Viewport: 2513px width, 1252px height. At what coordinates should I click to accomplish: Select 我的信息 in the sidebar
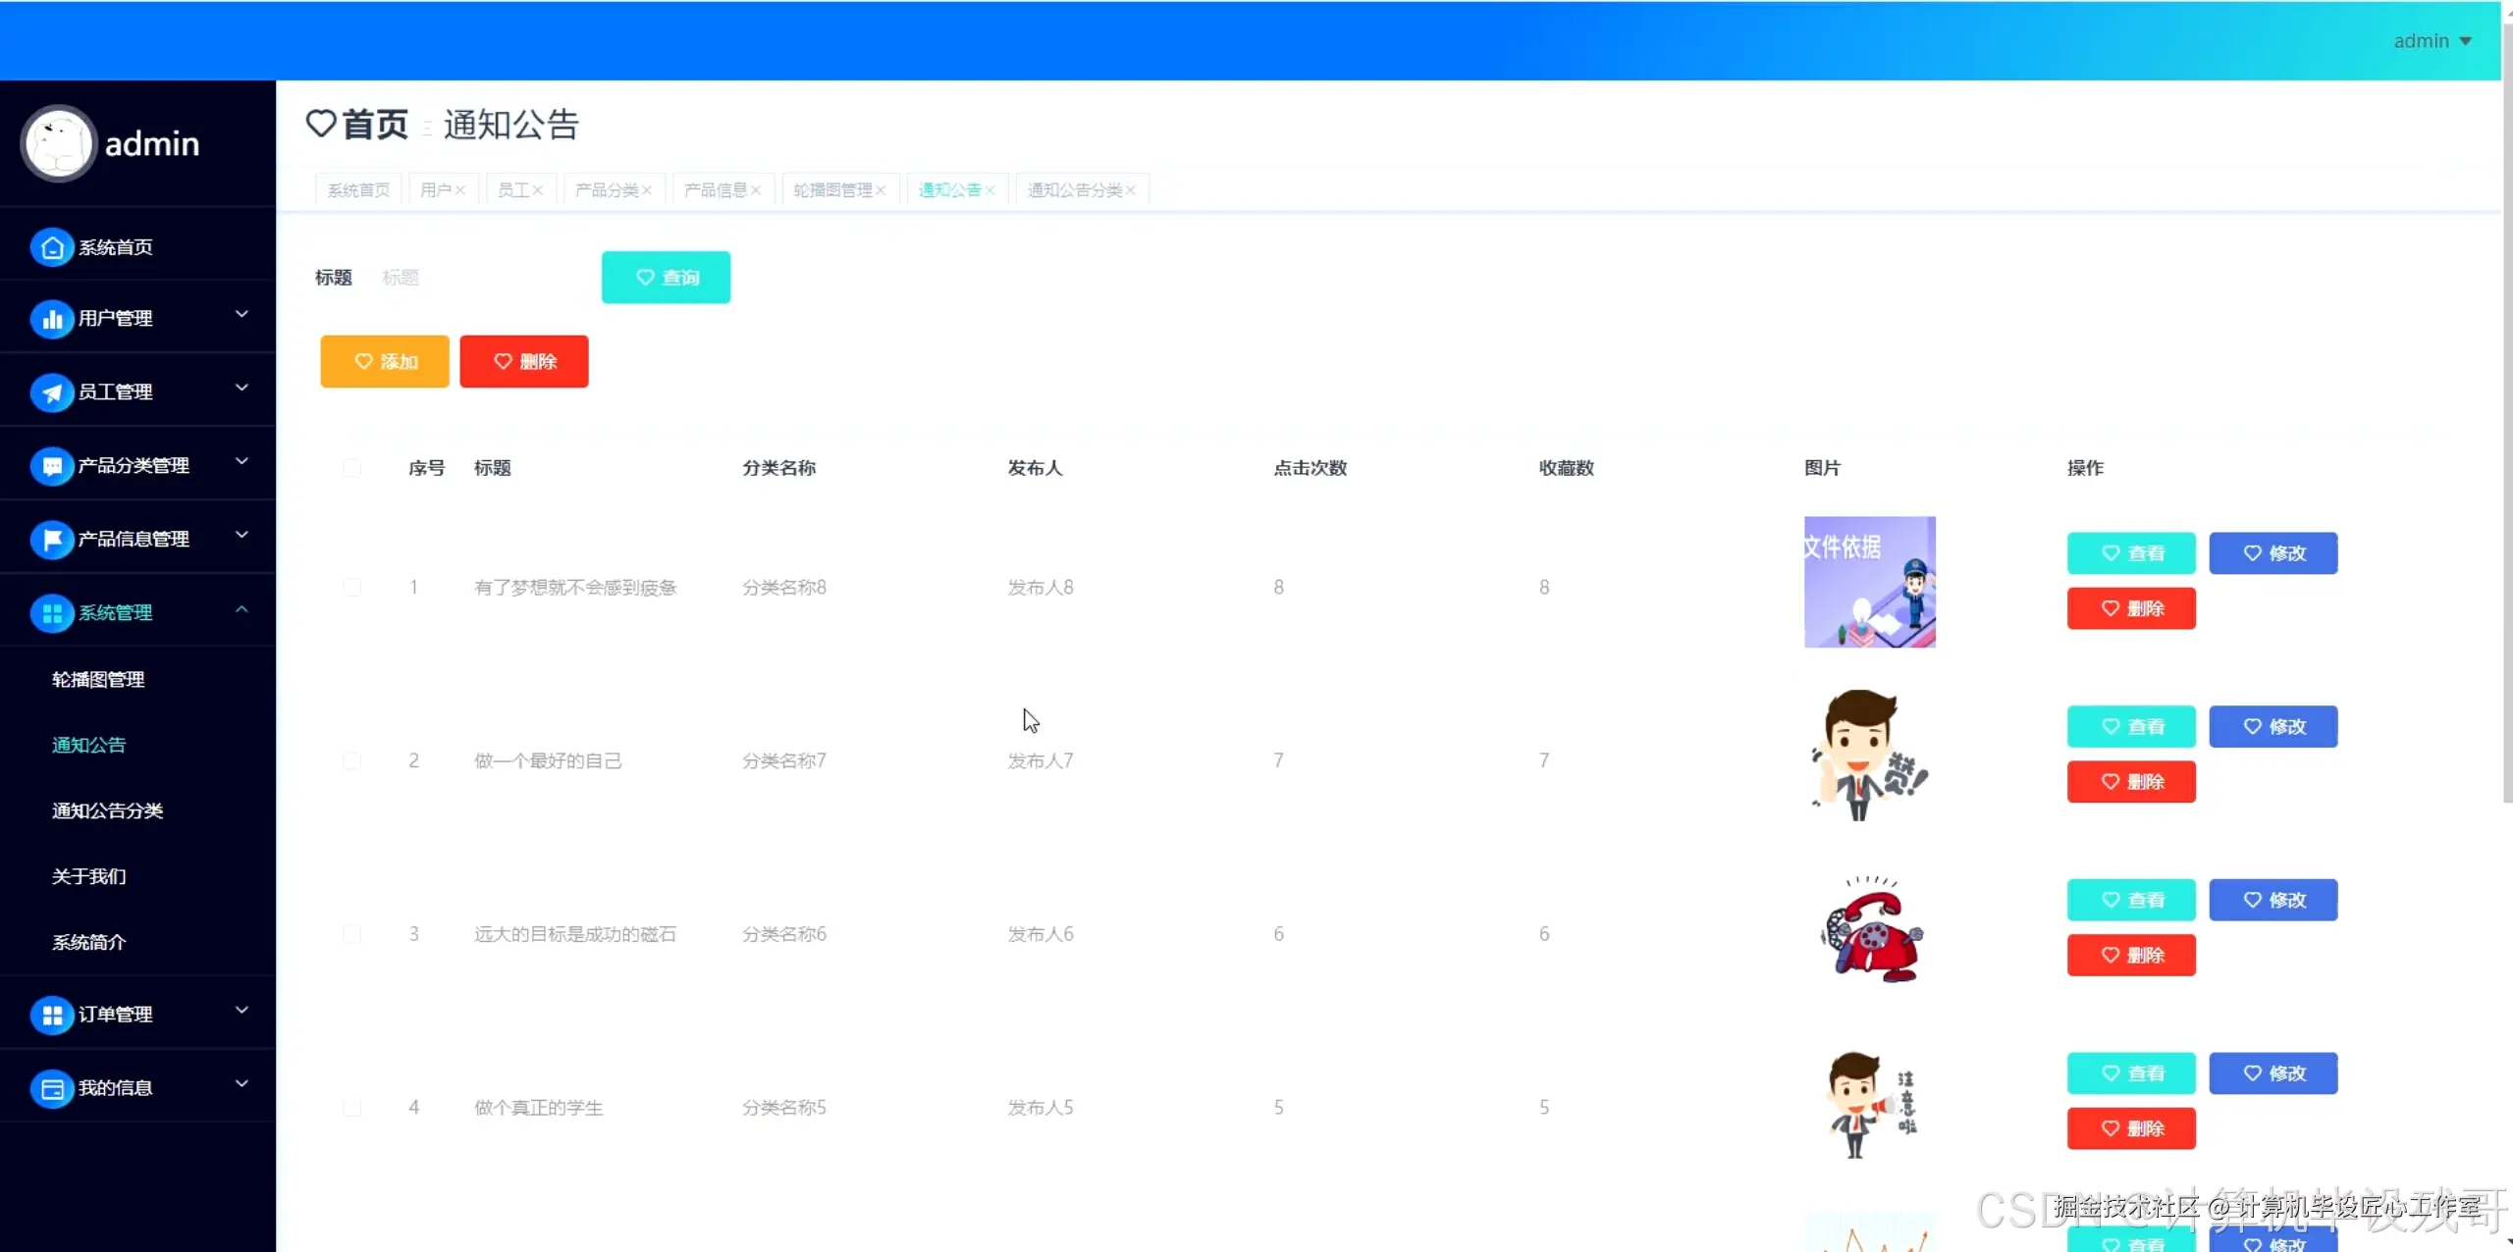[116, 1087]
